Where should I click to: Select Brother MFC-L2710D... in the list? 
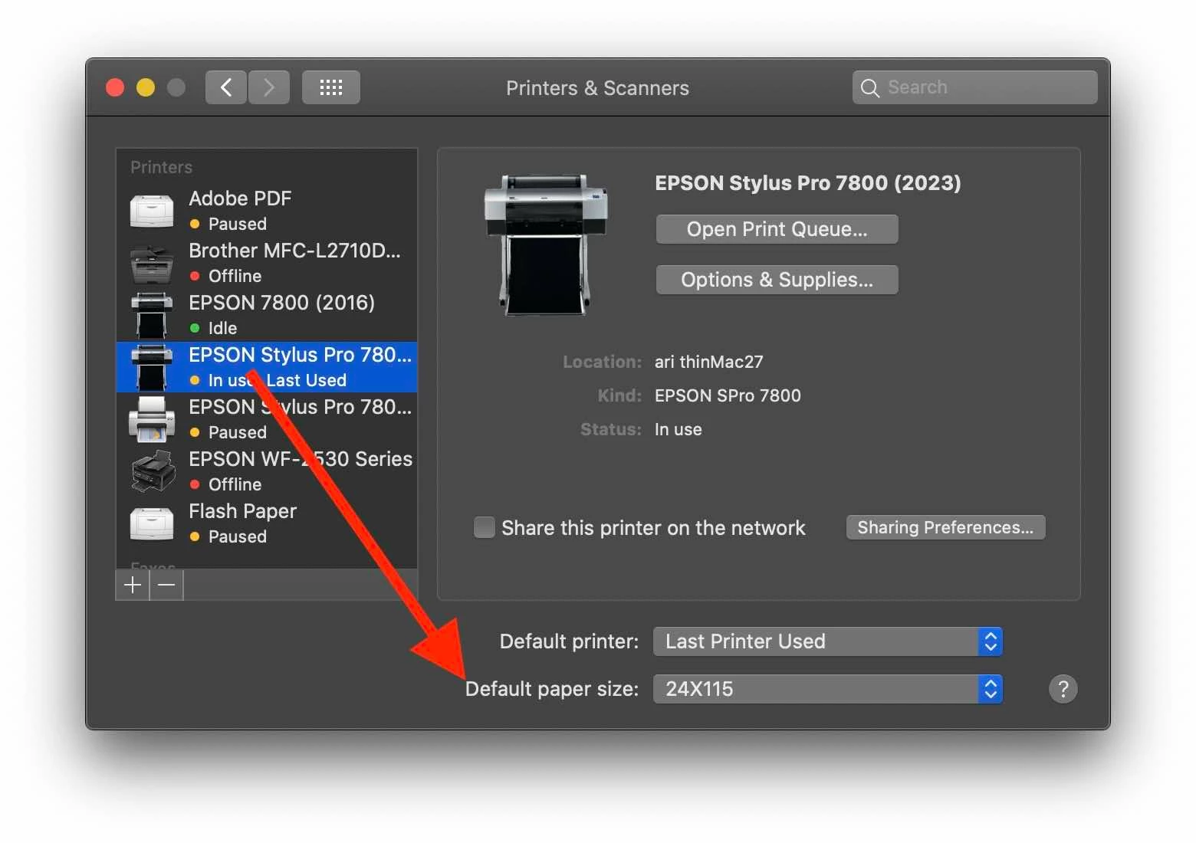coord(267,263)
